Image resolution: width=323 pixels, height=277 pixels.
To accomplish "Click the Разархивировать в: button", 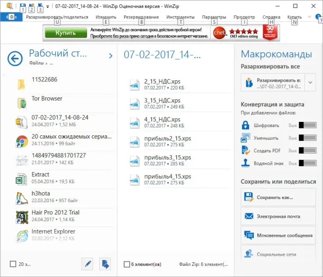I will 273,83.
